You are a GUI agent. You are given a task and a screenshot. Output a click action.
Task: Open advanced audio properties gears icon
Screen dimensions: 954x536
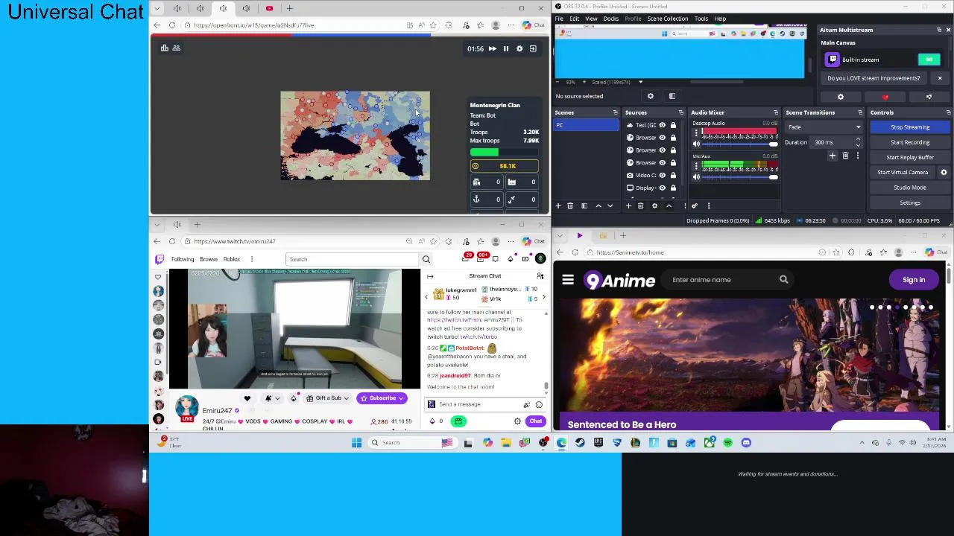695,206
